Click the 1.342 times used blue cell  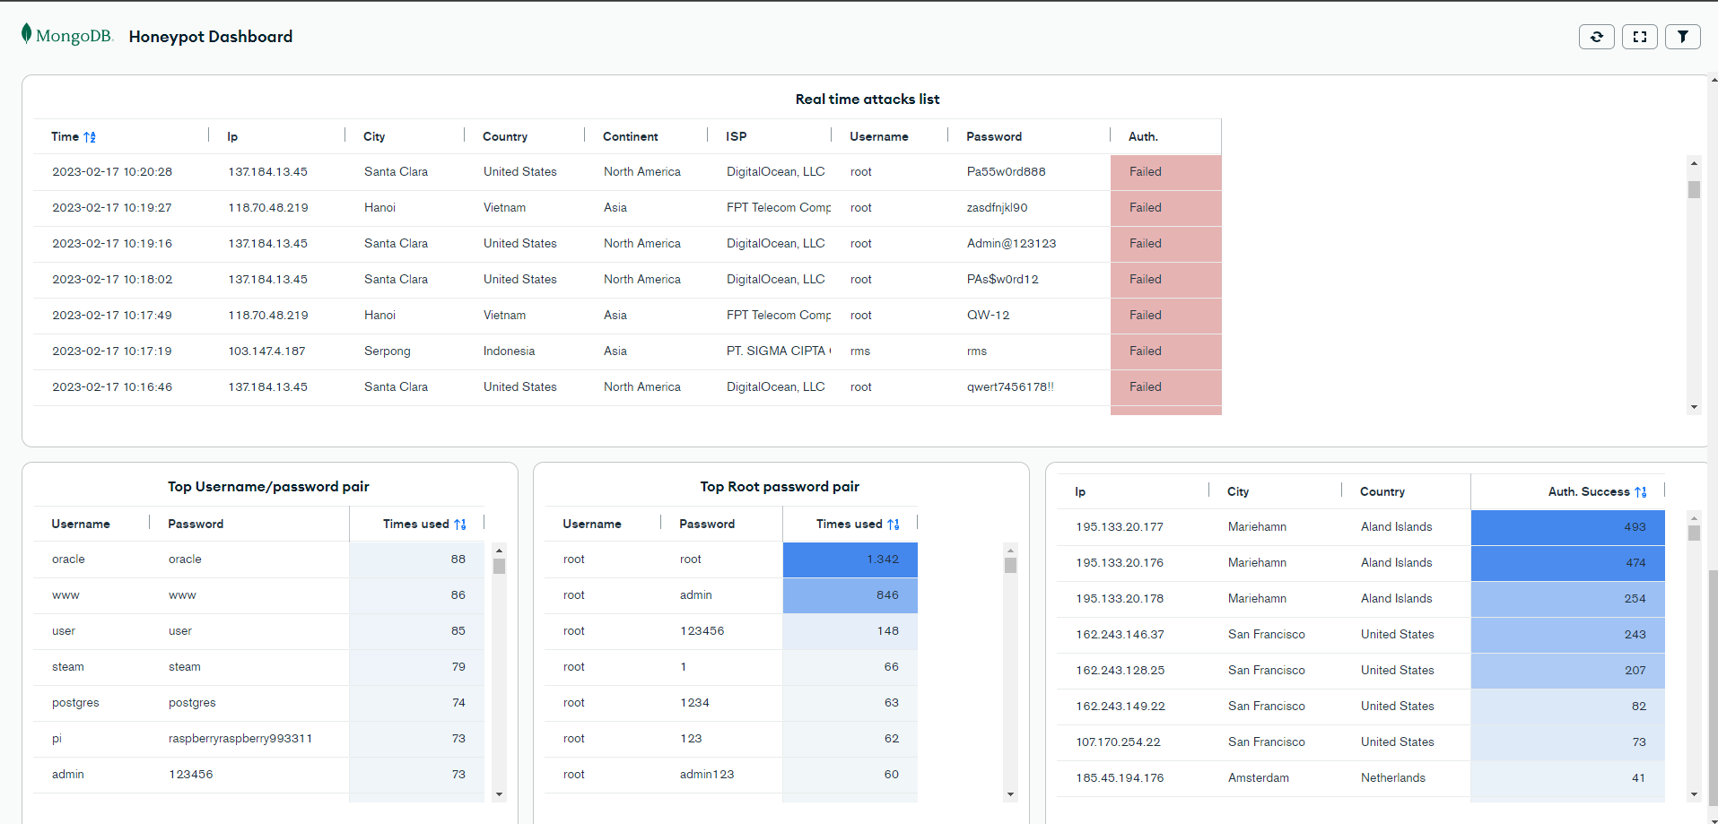point(850,559)
